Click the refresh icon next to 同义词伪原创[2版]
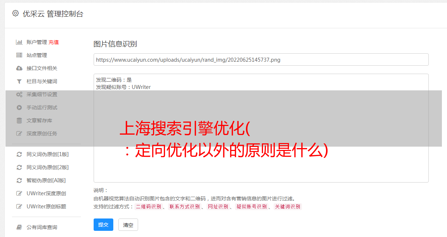Screen dimensions: 447x237 coord(19,167)
